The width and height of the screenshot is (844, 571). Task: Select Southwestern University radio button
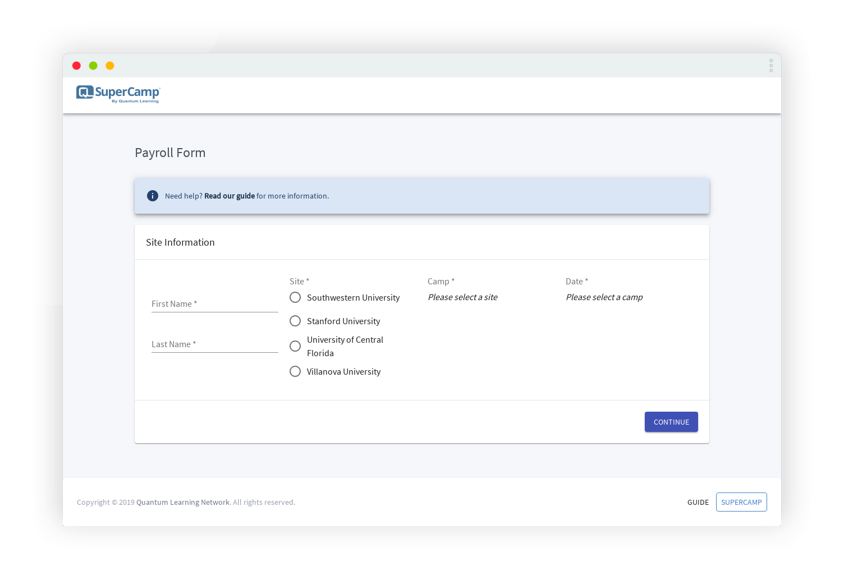tap(295, 297)
